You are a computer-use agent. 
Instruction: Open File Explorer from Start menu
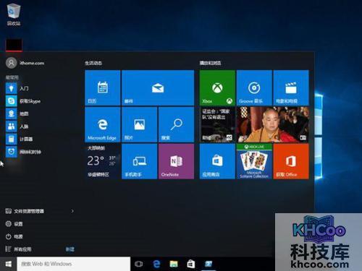pos(25,211)
